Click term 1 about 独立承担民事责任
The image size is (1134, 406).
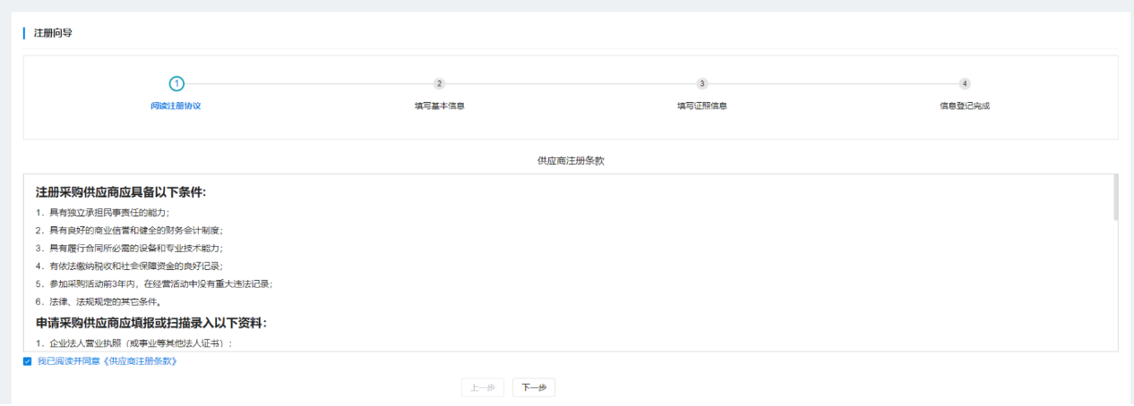103,213
